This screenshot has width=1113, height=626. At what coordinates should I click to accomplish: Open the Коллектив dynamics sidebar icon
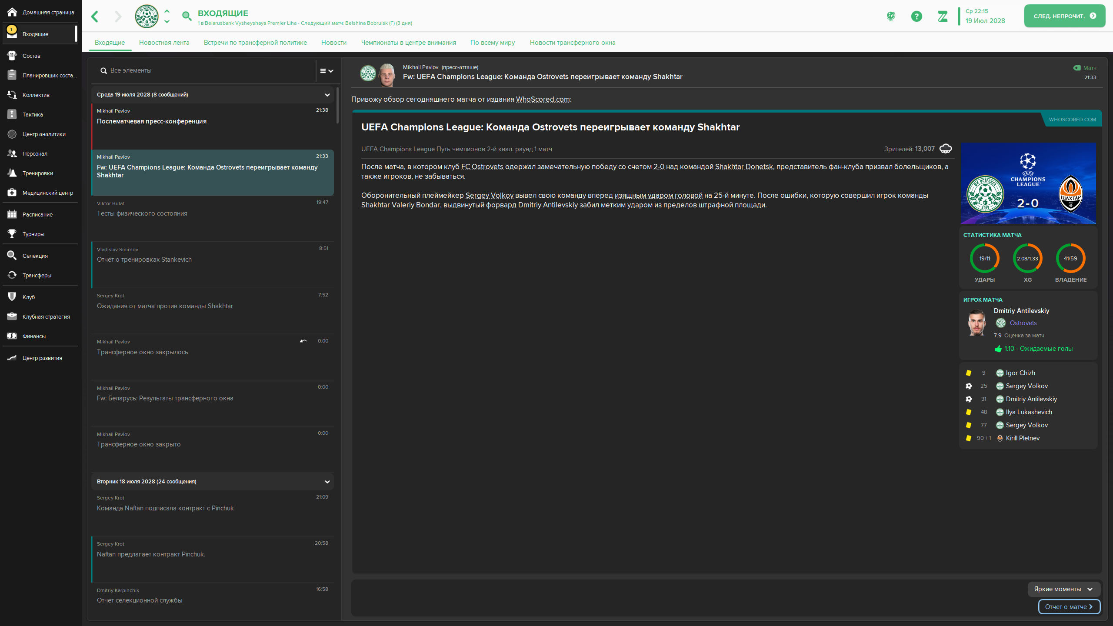tap(12, 95)
